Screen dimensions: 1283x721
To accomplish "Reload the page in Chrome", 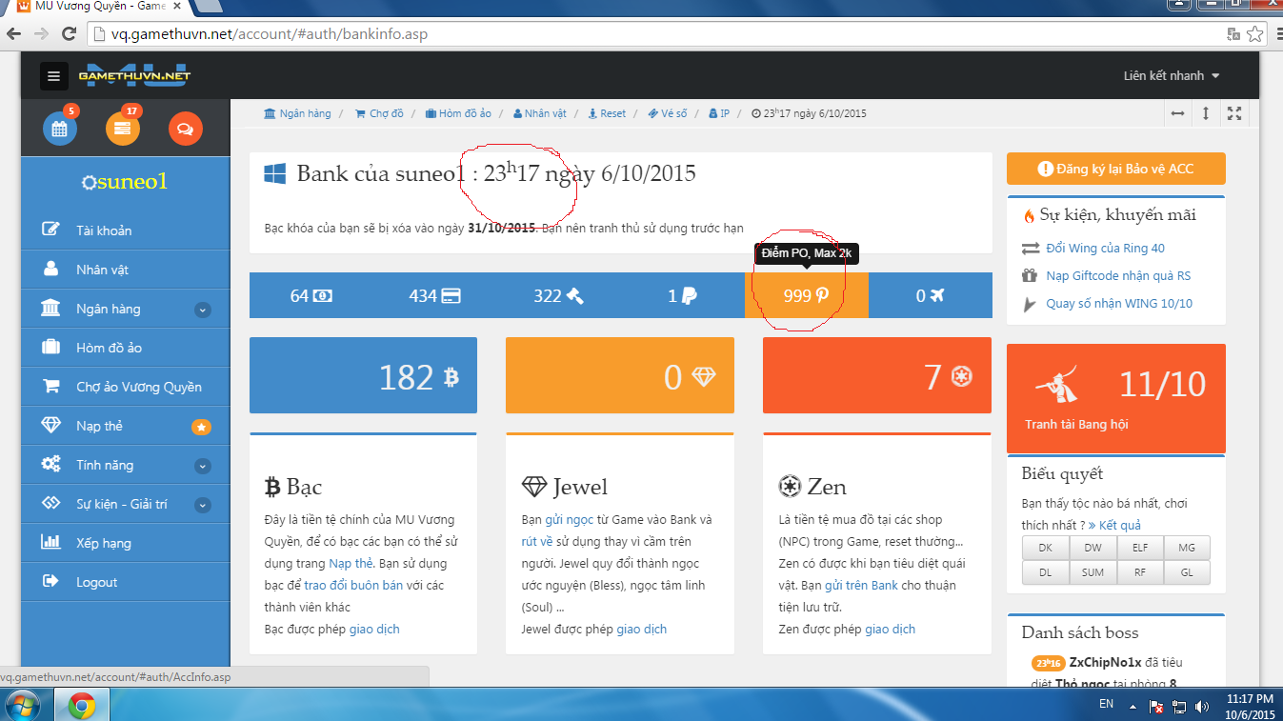I will (x=69, y=34).
